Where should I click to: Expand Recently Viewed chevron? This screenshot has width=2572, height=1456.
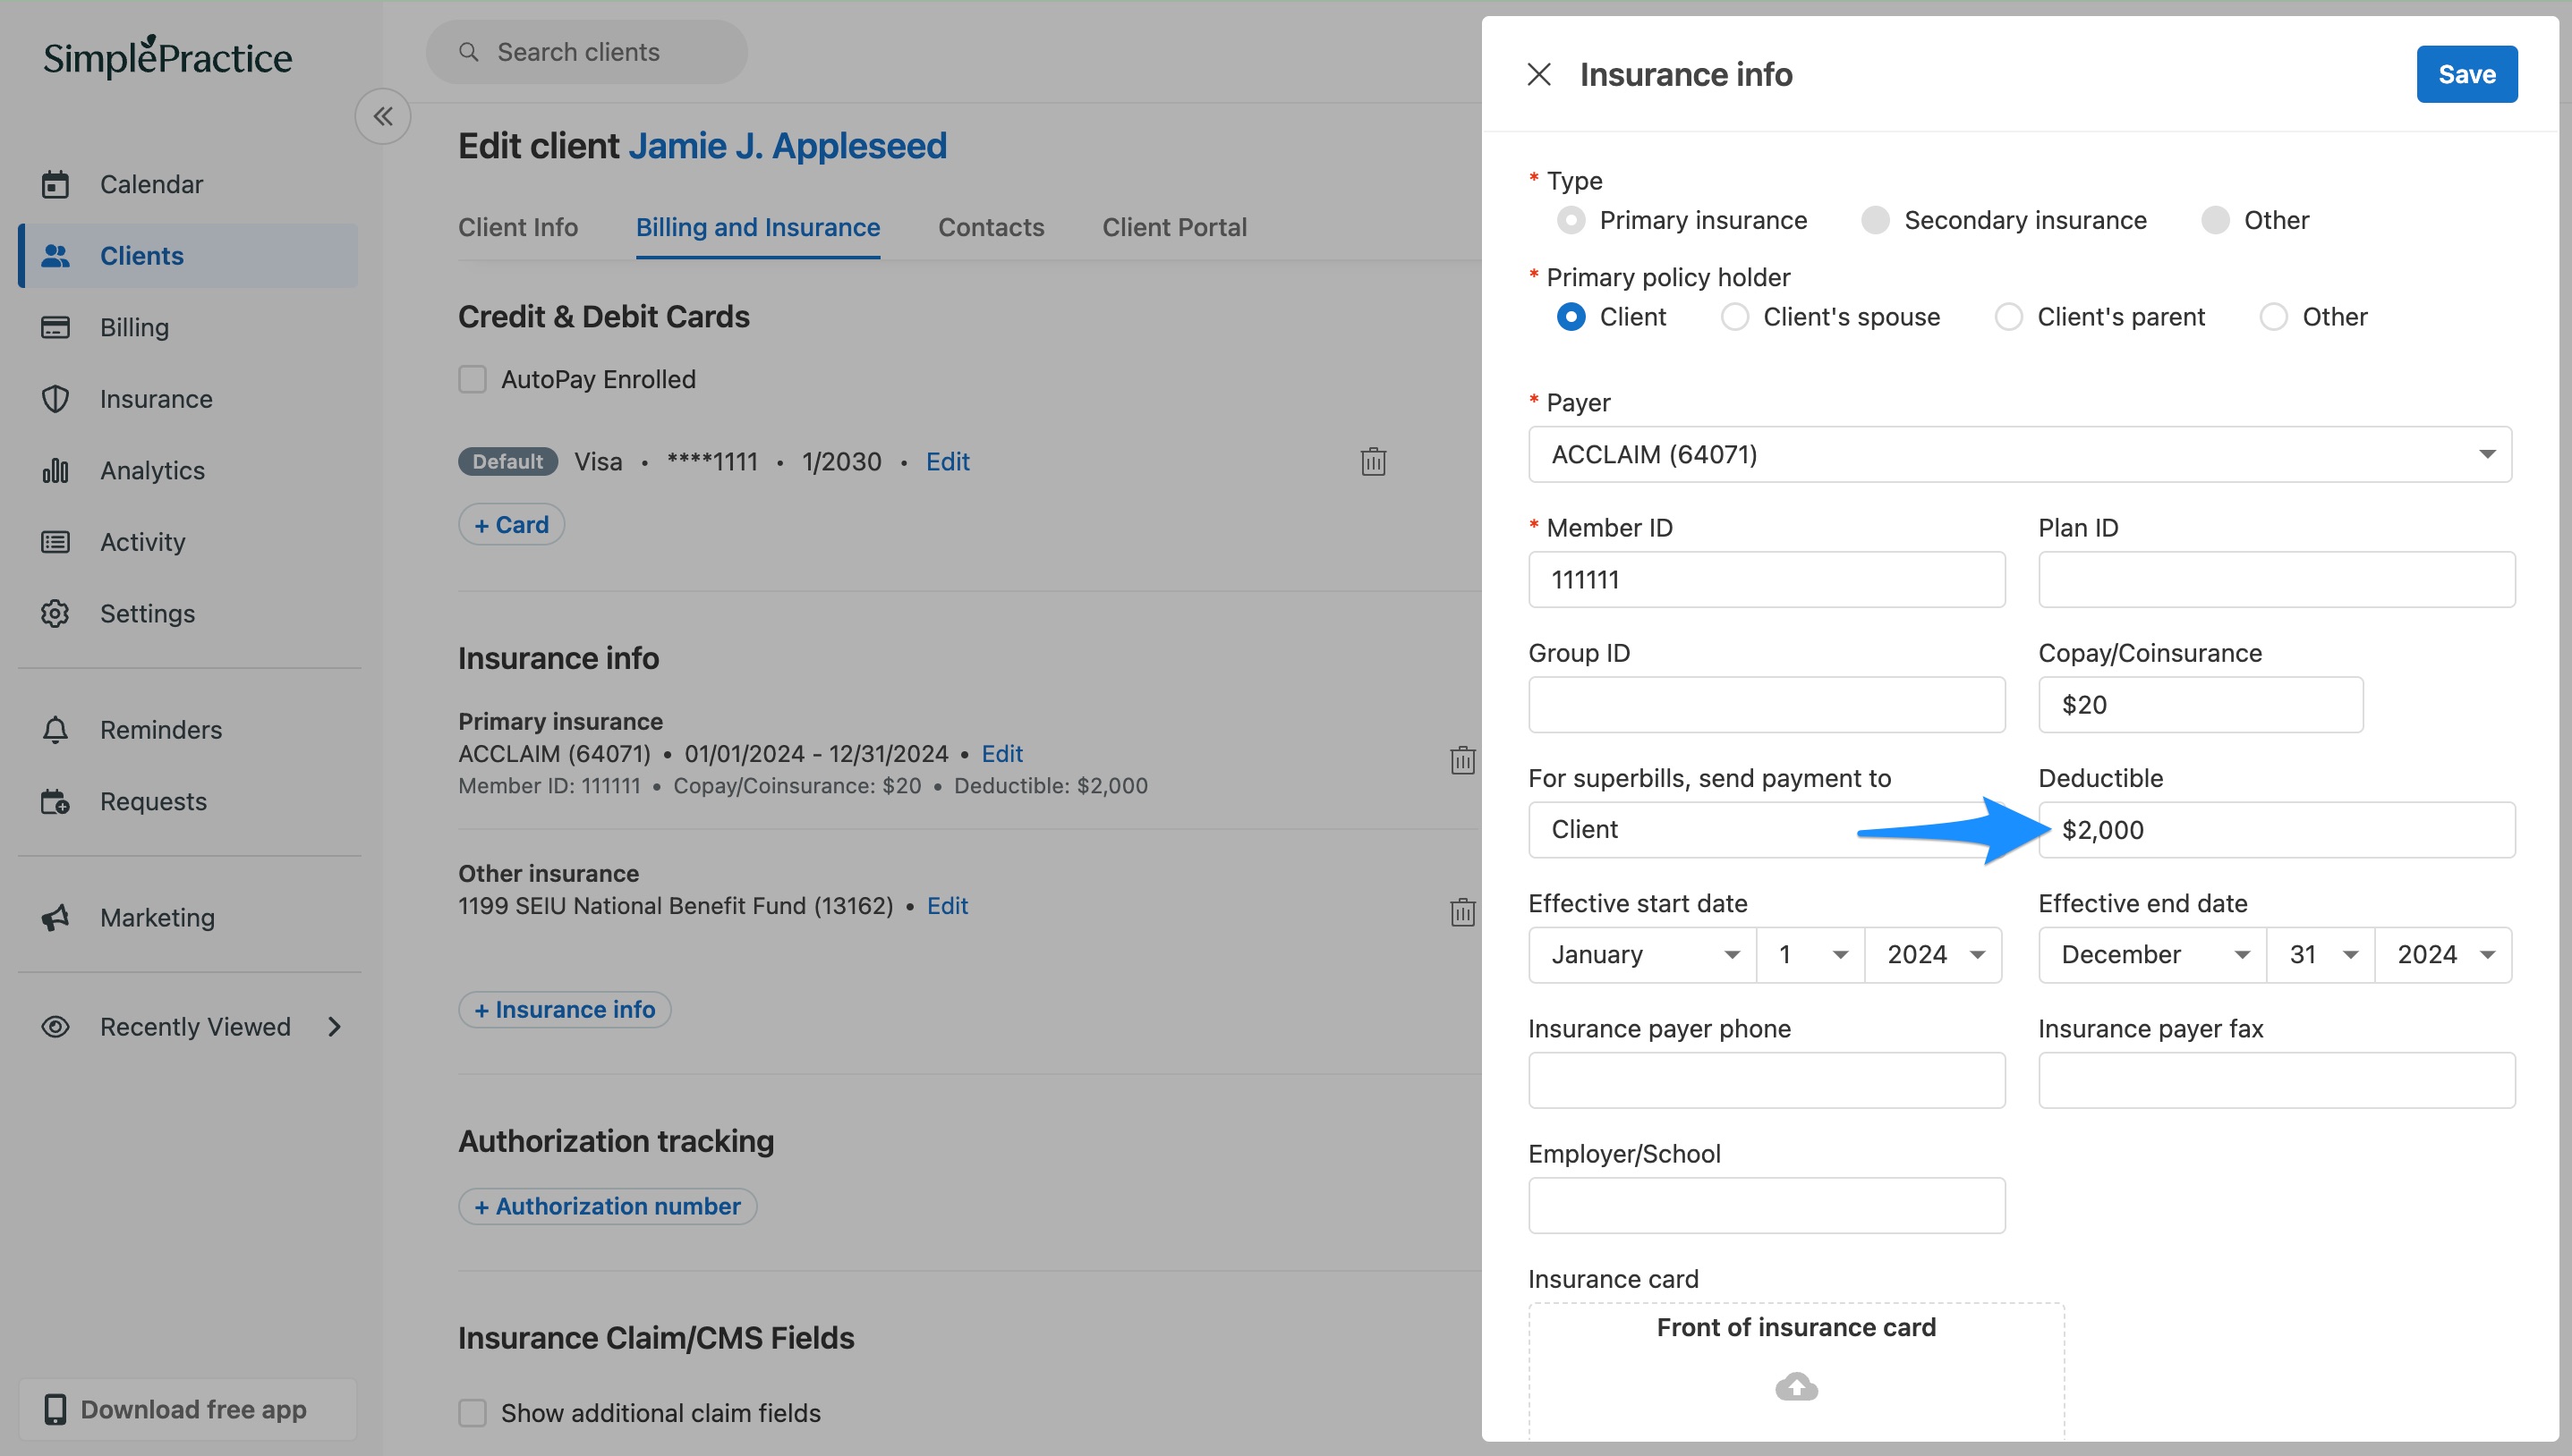pos(334,1027)
